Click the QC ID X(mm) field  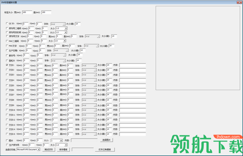[26, 24]
